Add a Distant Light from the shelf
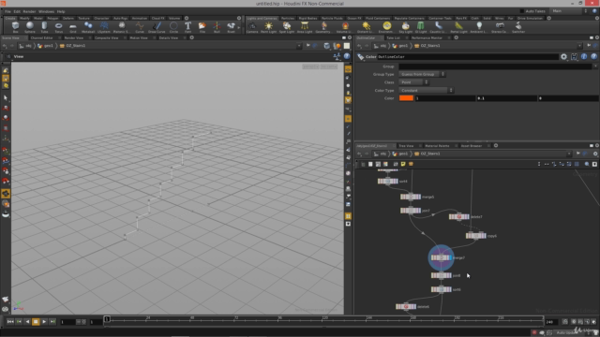The width and height of the screenshot is (600, 337). click(x=367, y=27)
